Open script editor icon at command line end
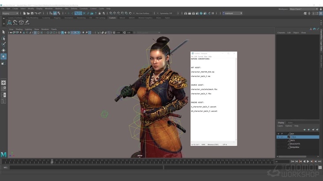323x181 pixels. 320,167
